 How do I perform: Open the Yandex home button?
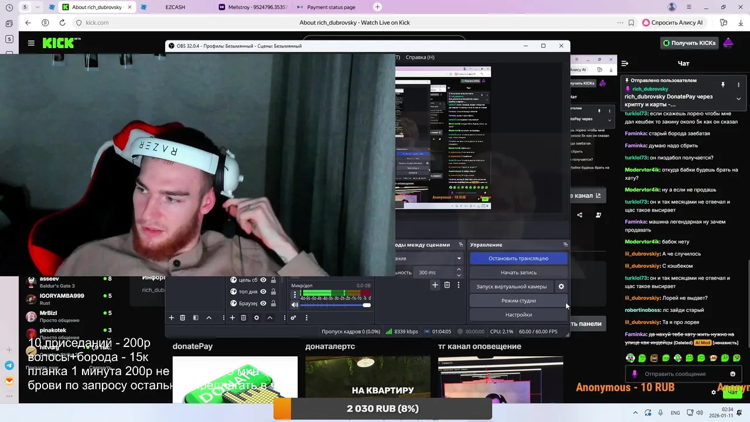[45, 22]
